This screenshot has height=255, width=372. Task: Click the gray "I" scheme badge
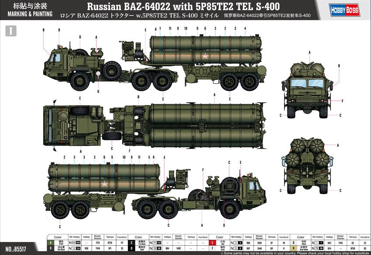pos(11,31)
